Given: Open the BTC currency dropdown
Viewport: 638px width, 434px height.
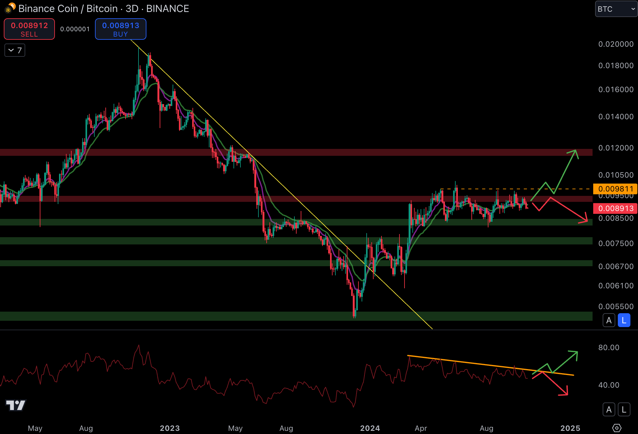Looking at the screenshot, I should pyautogui.click(x=616, y=9).
